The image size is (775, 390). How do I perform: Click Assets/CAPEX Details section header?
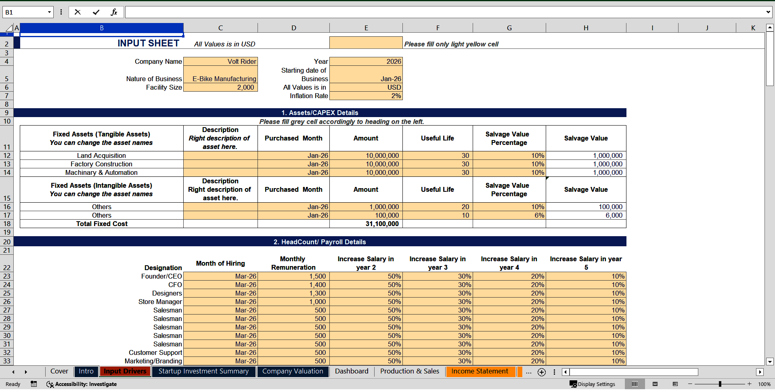click(x=320, y=113)
